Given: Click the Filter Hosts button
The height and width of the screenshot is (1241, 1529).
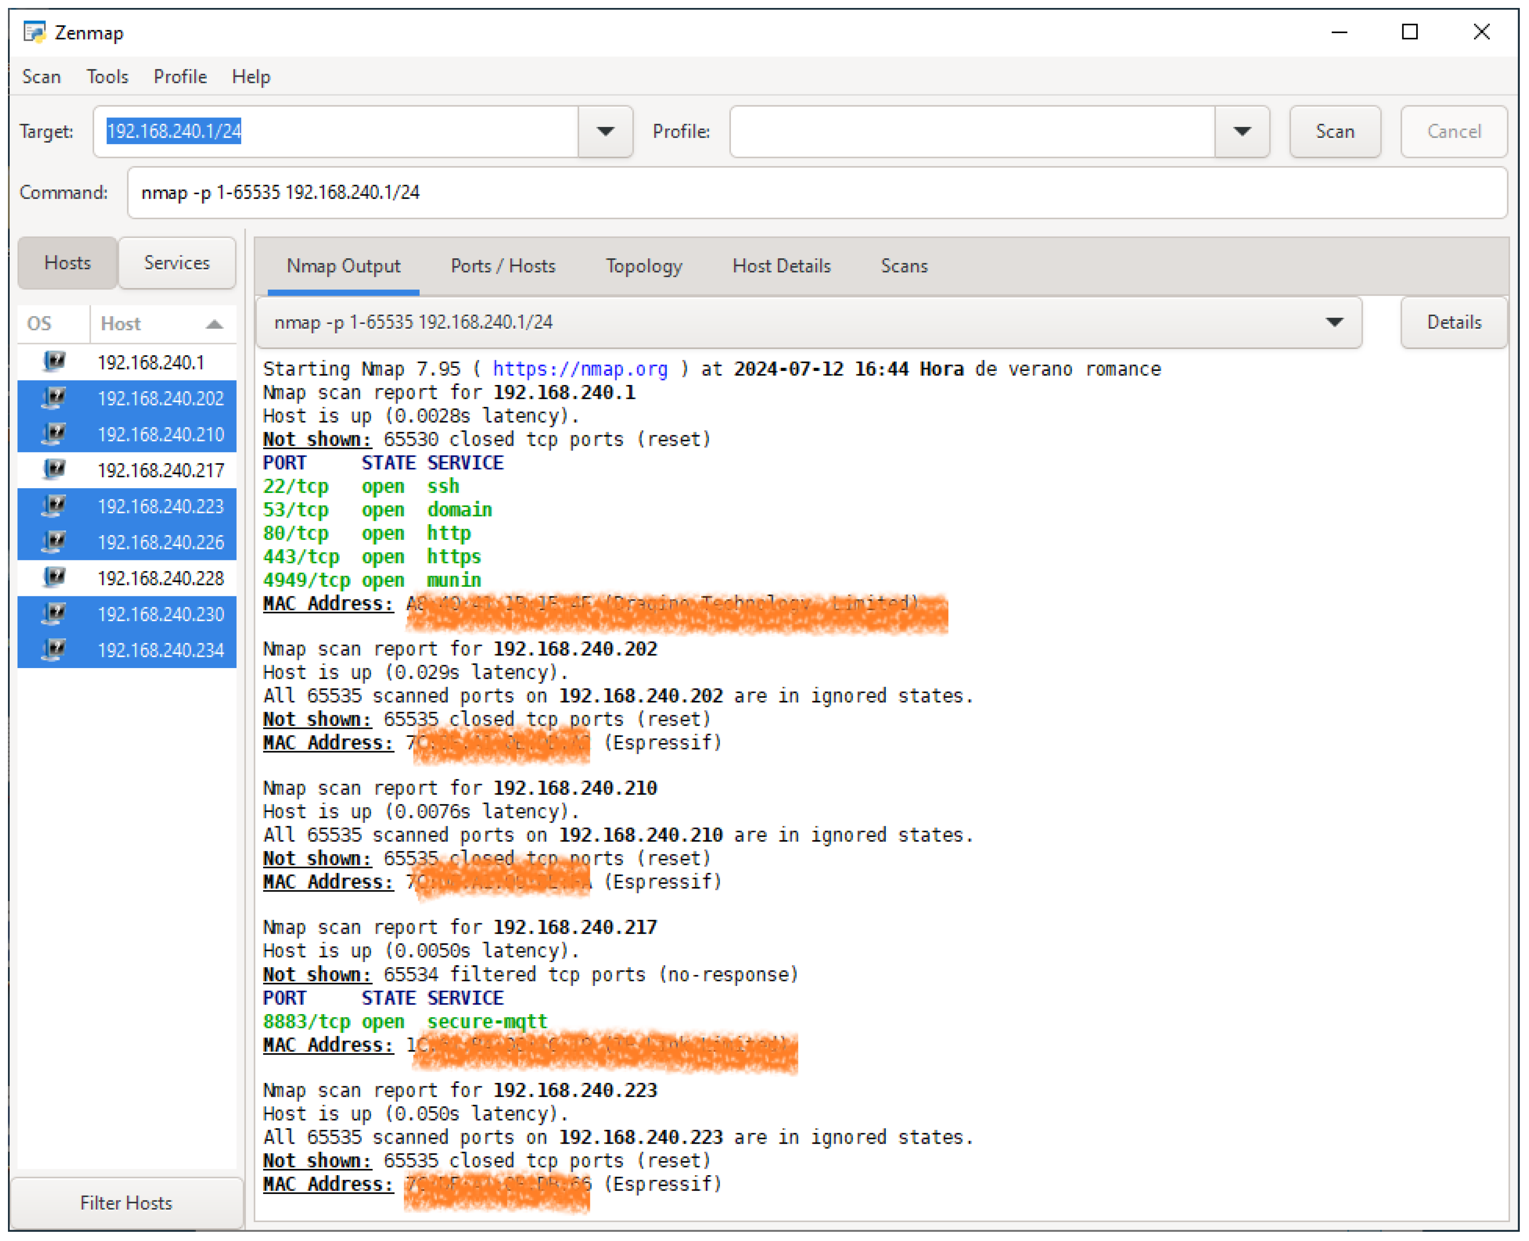Looking at the screenshot, I should [127, 1202].
